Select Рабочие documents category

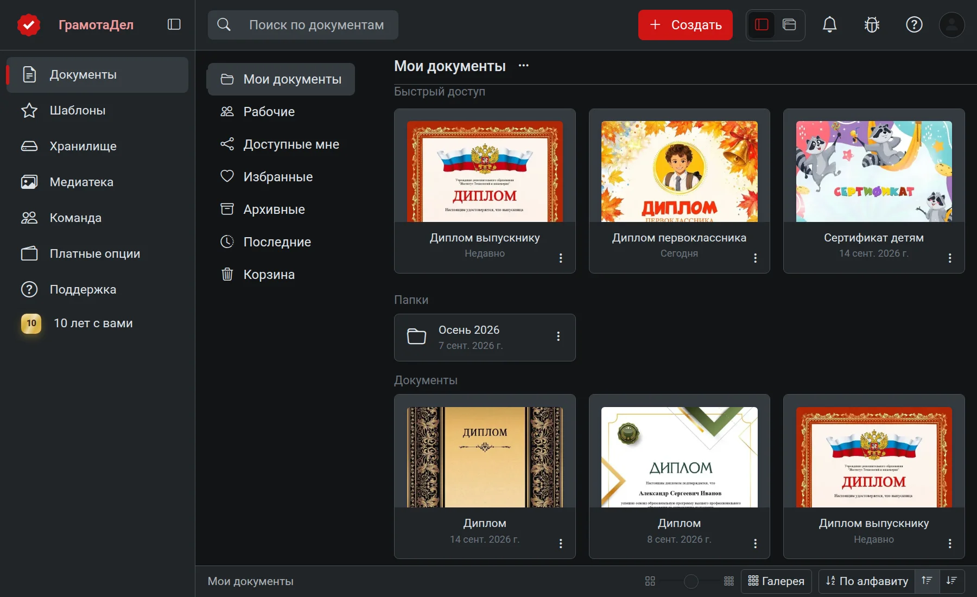coord(281,112)
